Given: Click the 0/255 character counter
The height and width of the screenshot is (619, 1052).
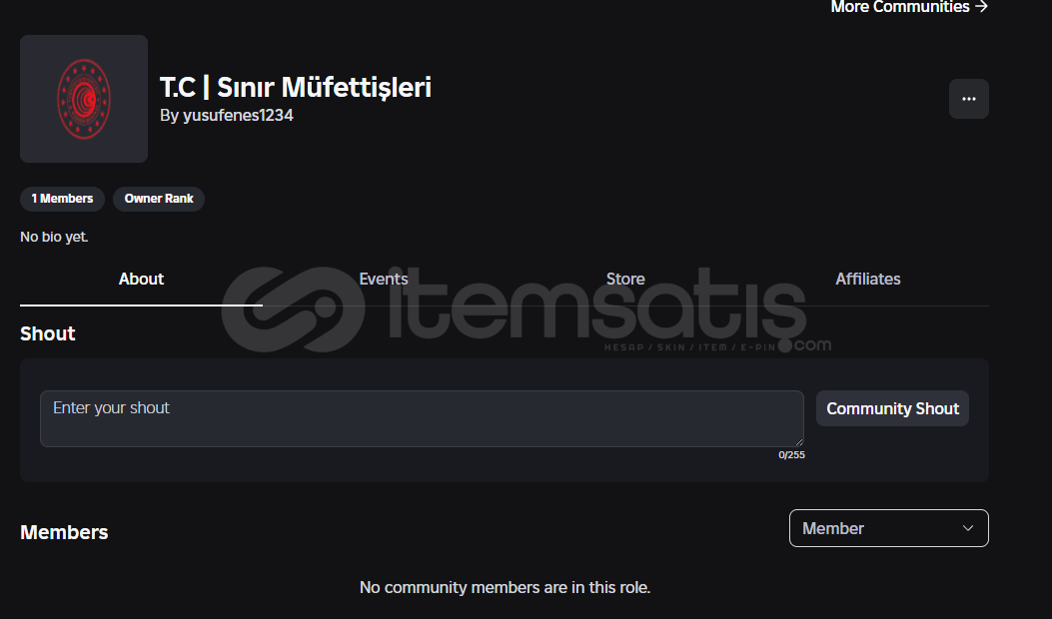Looking at the screenshot, I should [791, 454].
